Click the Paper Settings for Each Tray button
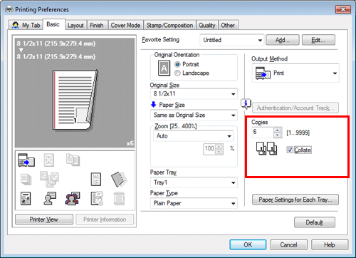The height and width of the screenshot is (258, 356). [295, 200]
